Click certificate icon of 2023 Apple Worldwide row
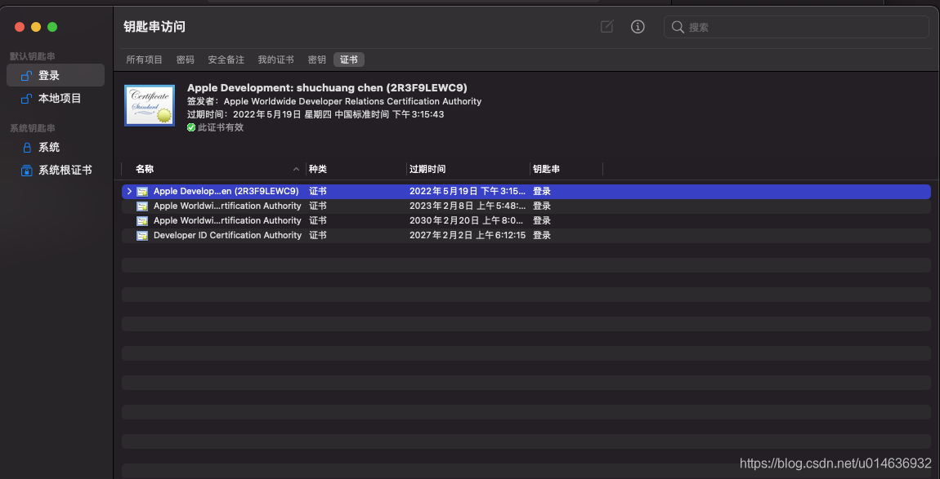The image size is (940, 479). (142, 206)
